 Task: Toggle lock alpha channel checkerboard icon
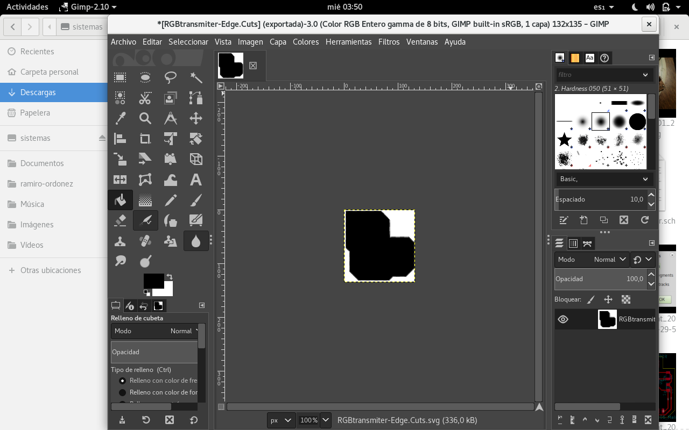pos(626,299)
